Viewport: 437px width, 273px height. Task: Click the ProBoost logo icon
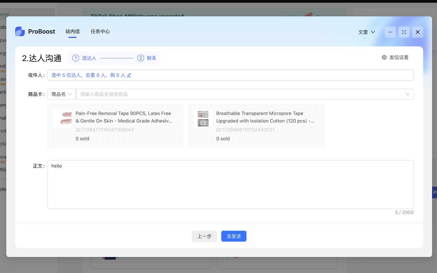[x=19, y=31]
